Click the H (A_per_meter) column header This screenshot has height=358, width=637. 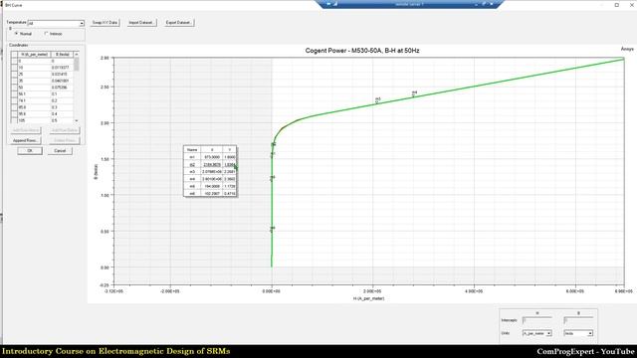35,54
